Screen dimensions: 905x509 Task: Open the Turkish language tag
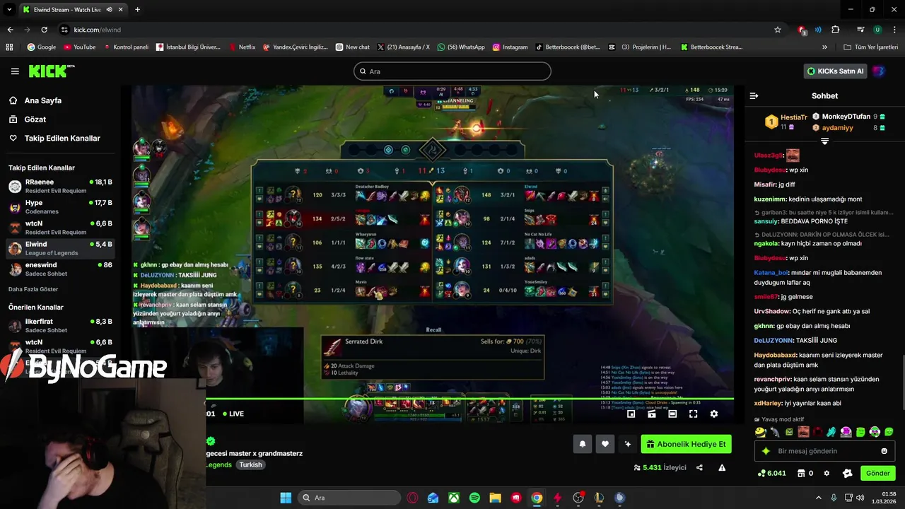coord(250,464)
